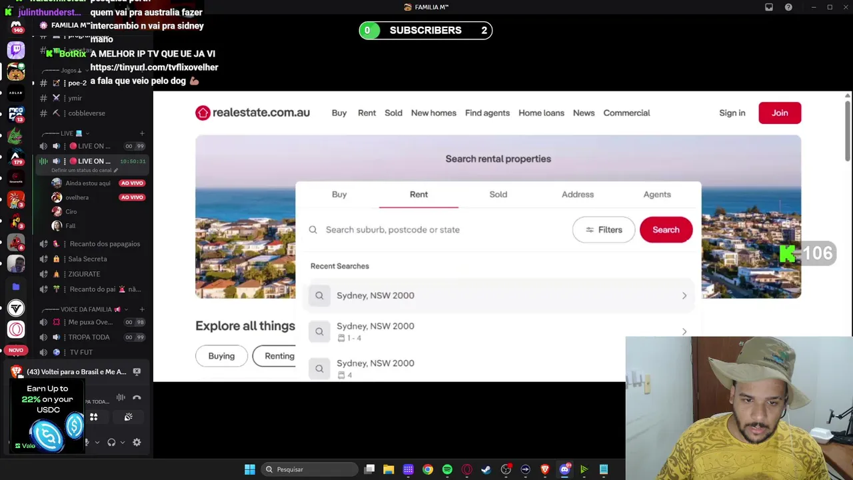This screenshot has width=853, height=480.
Task: Open News in top navigation
Action: pos(584,113)
